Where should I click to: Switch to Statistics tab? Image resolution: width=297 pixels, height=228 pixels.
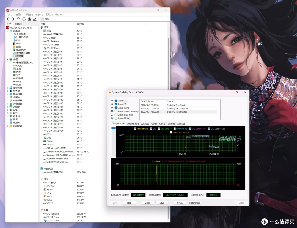pos(181,124)
